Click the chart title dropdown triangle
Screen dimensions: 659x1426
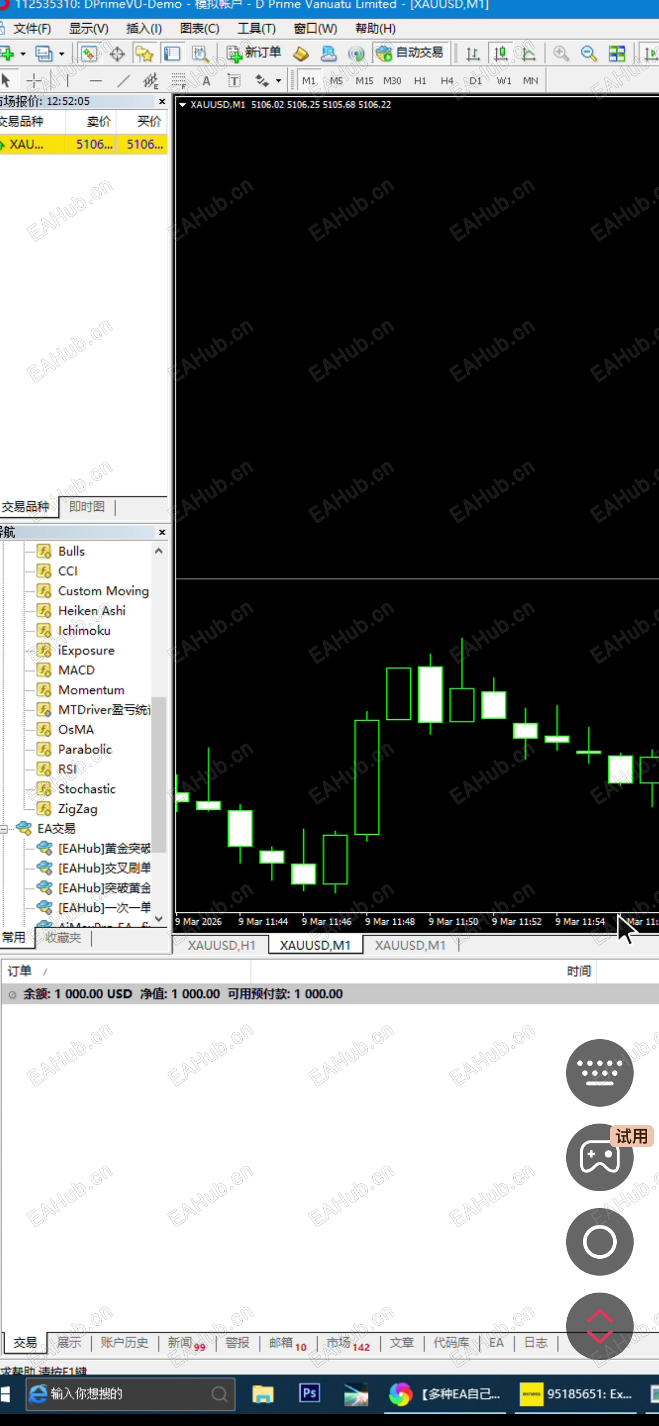182,105
